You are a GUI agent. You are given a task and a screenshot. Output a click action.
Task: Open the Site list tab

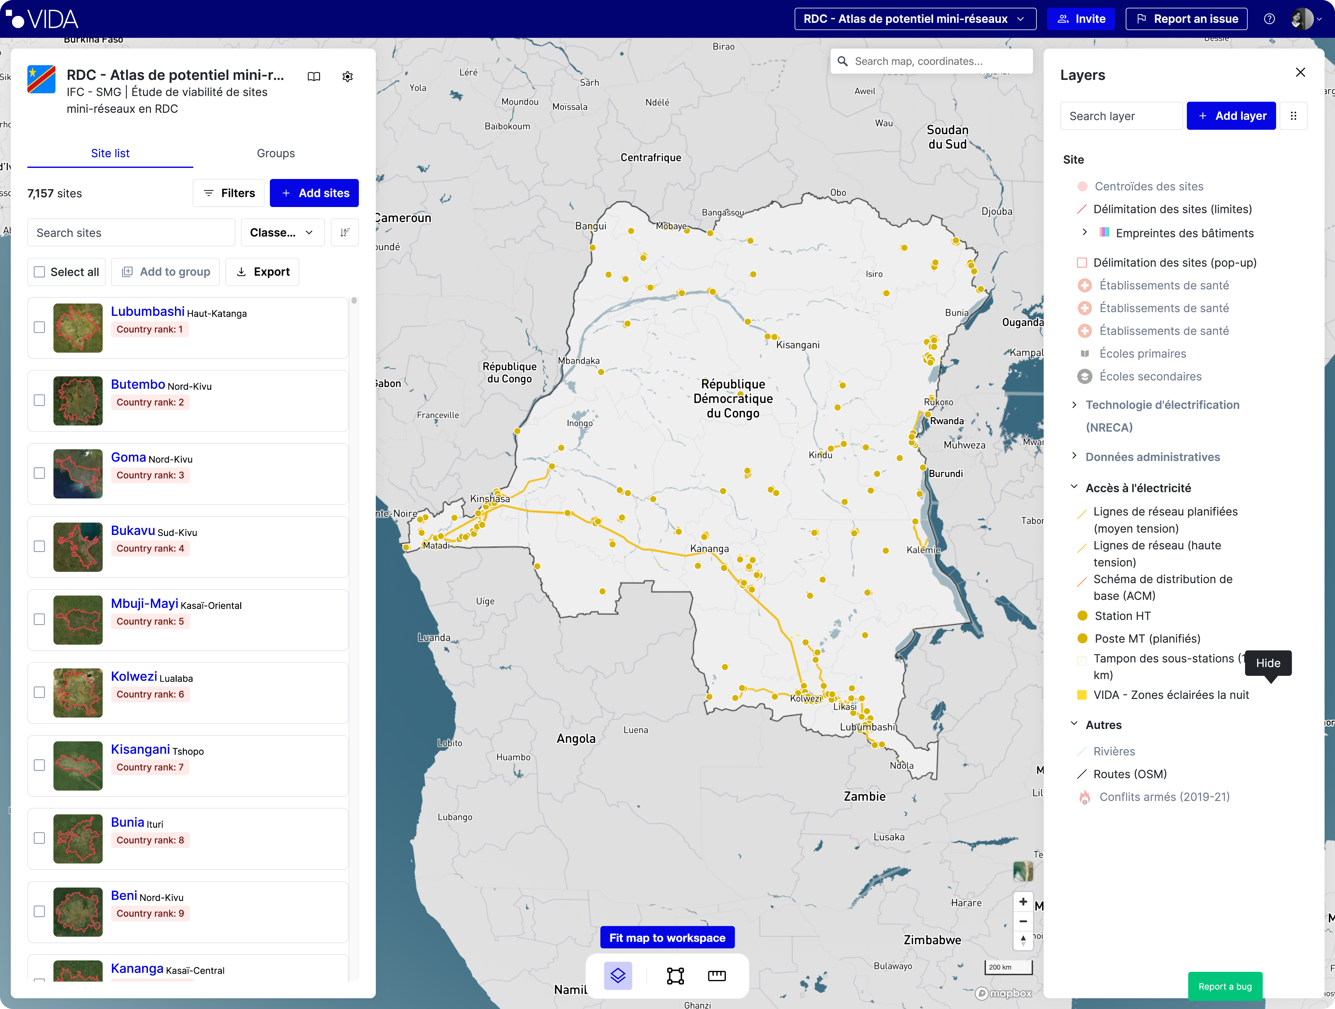(x=110, y=153)
